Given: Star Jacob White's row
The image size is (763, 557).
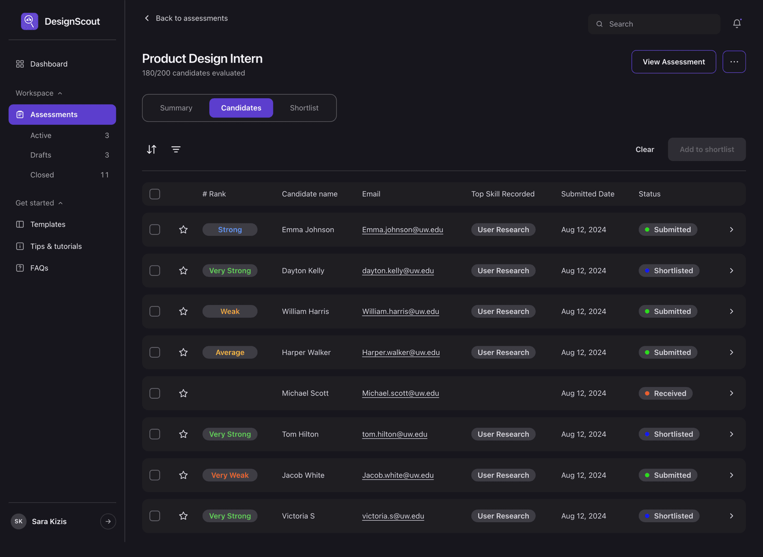Looking at the screenshot, I should point(183,476).
